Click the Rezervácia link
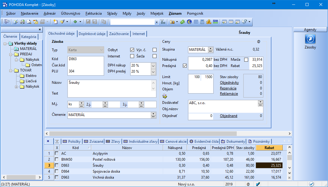Viewport: 328px width, 187px height. tap(228, 88)
